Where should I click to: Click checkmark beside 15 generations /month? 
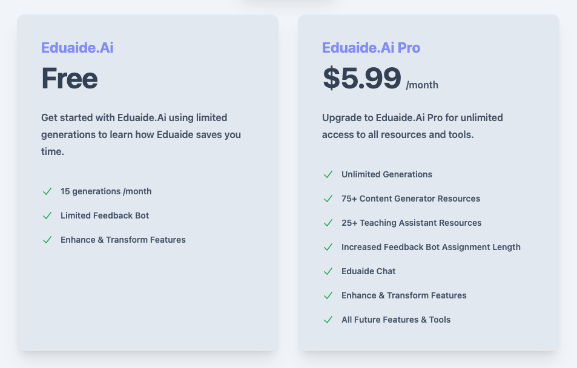pos(47,191)
